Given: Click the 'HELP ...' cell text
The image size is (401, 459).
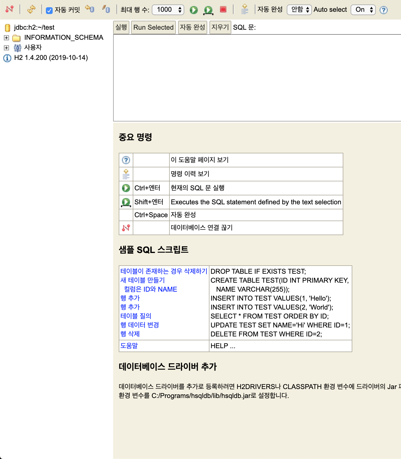Looking at the screenshot, I should click(223, 346).
